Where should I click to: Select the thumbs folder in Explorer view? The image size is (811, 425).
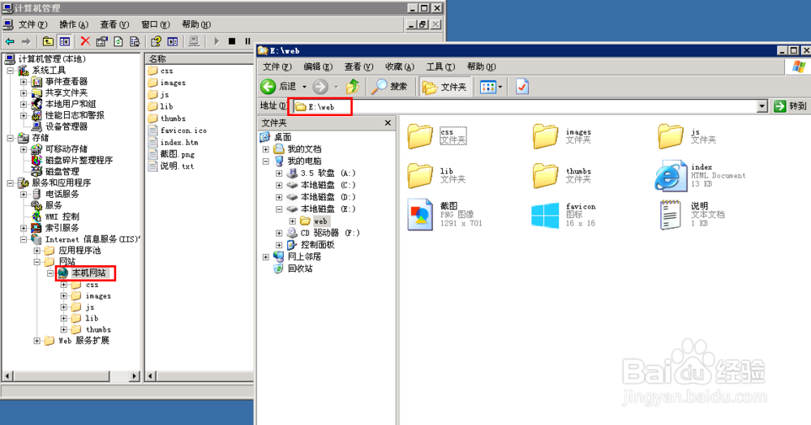(562, 175)
